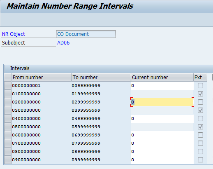213x169 pixels.
Task: Toggle the Ext checkbox for row 0500000000
Action: click(x=200, y=127)
